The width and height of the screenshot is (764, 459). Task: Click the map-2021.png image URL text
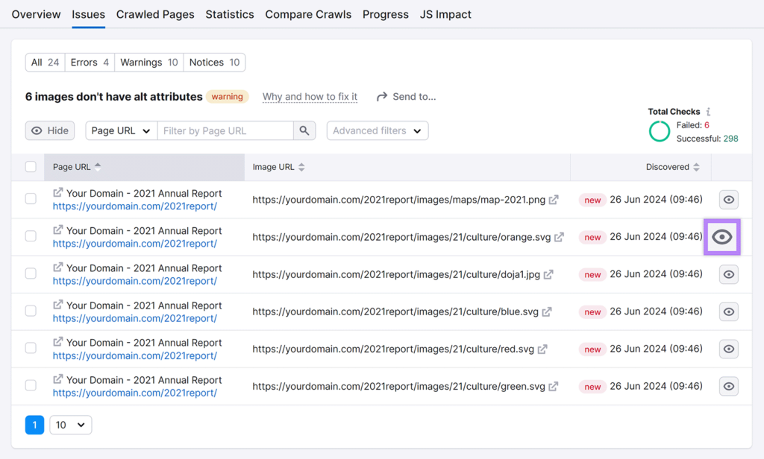(398, 200)
